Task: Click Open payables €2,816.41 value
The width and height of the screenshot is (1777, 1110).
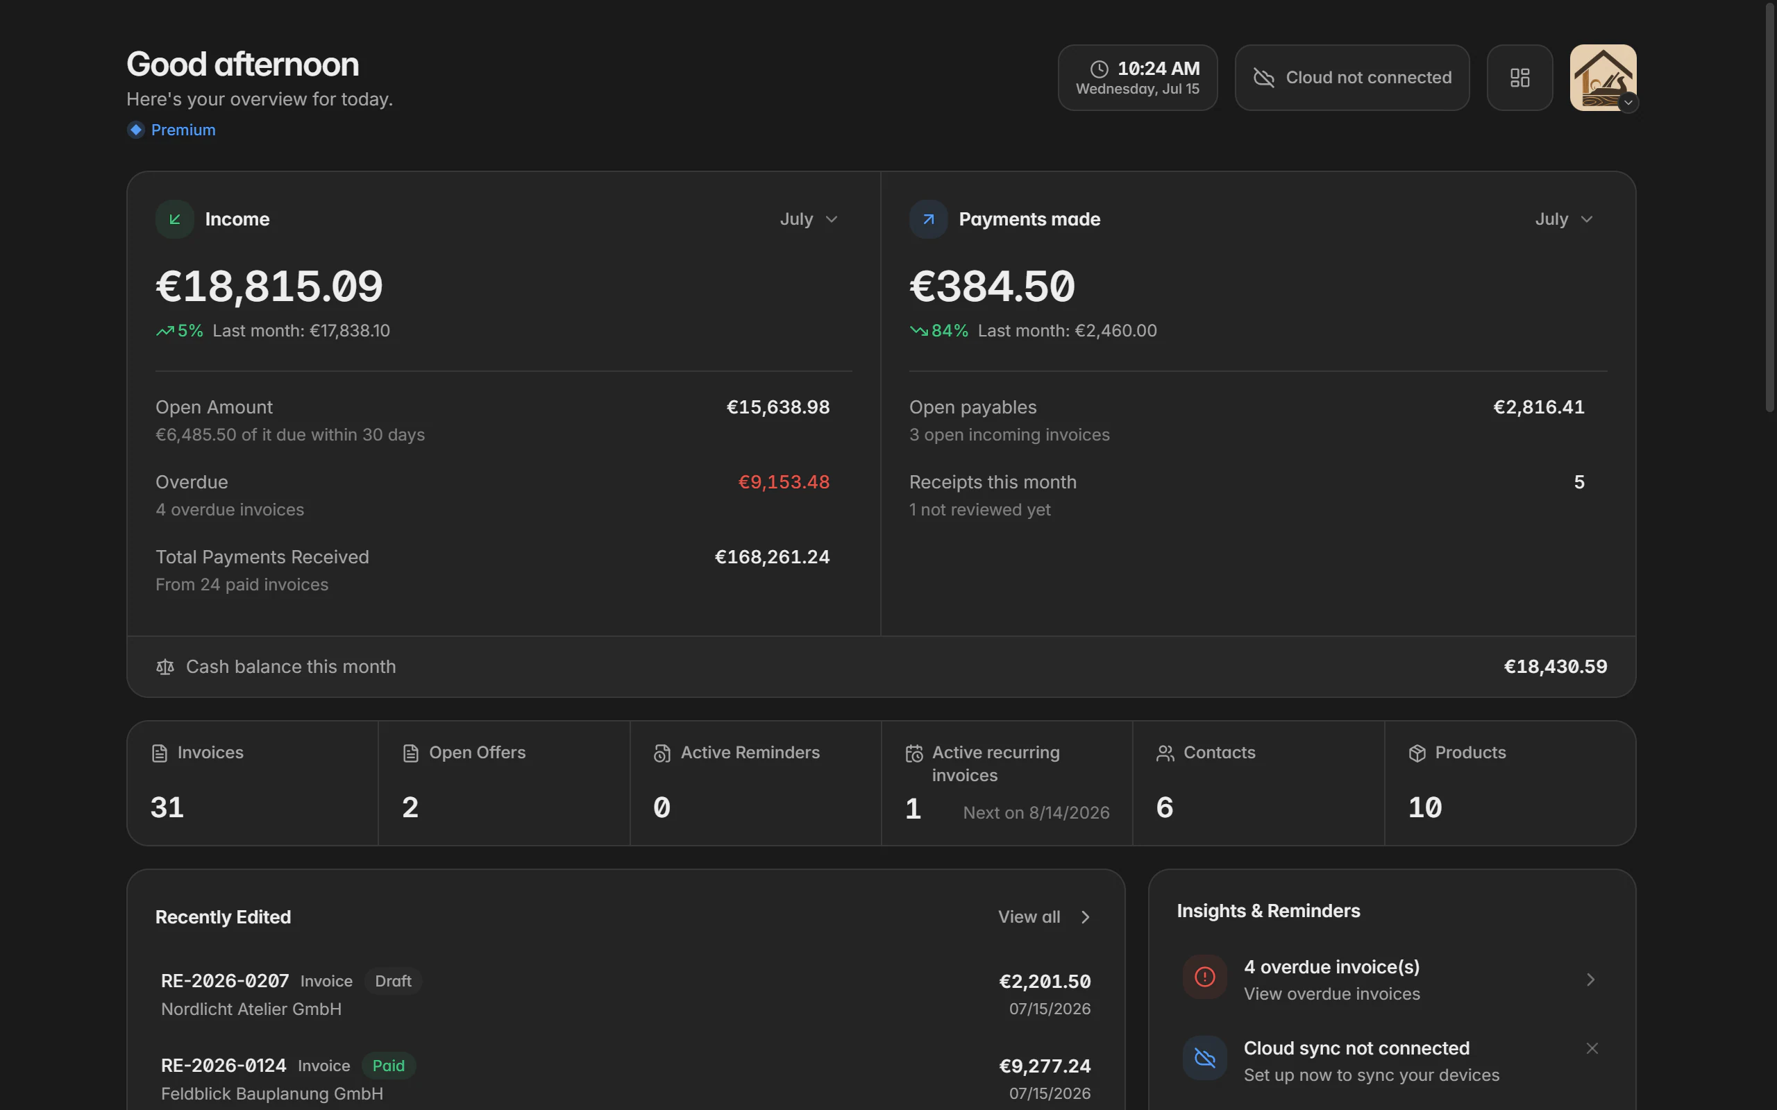Action: pyautogui.click(x=1538, y=407)
